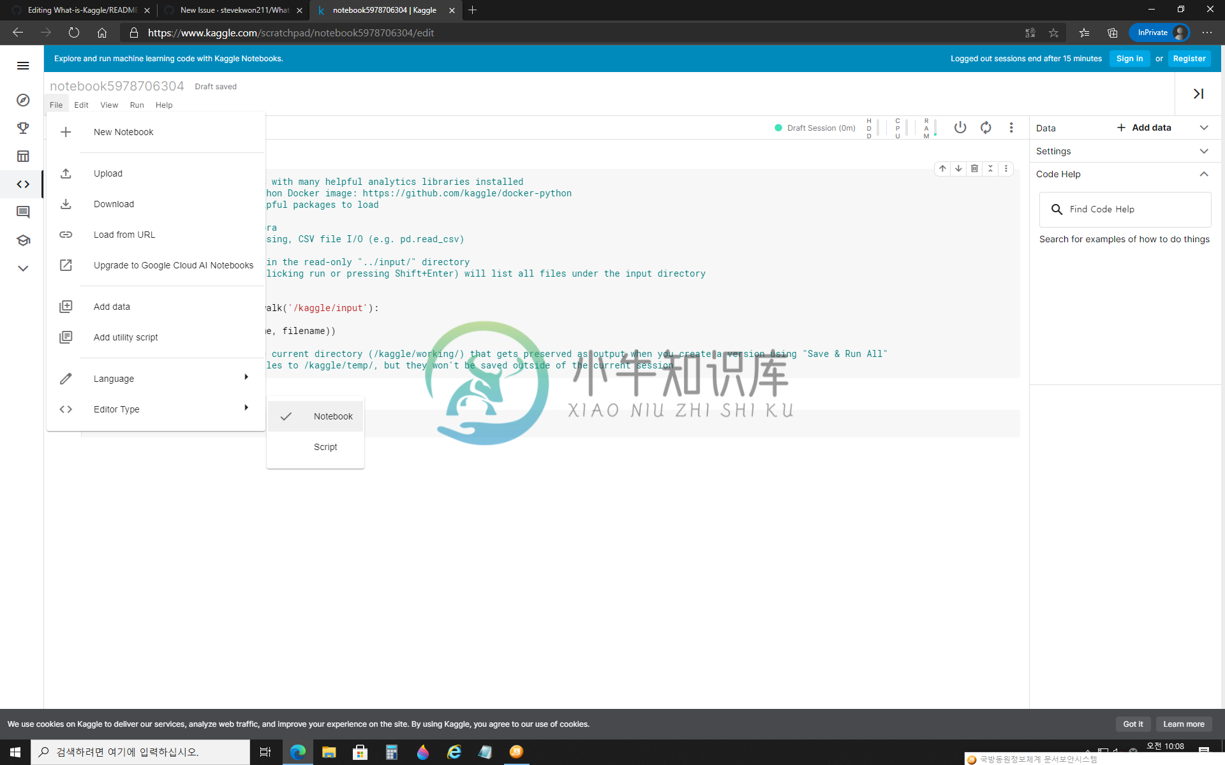Open Calculator from taskbar
The width and height of the screenshot is (1225, 765).
point(391,752)
